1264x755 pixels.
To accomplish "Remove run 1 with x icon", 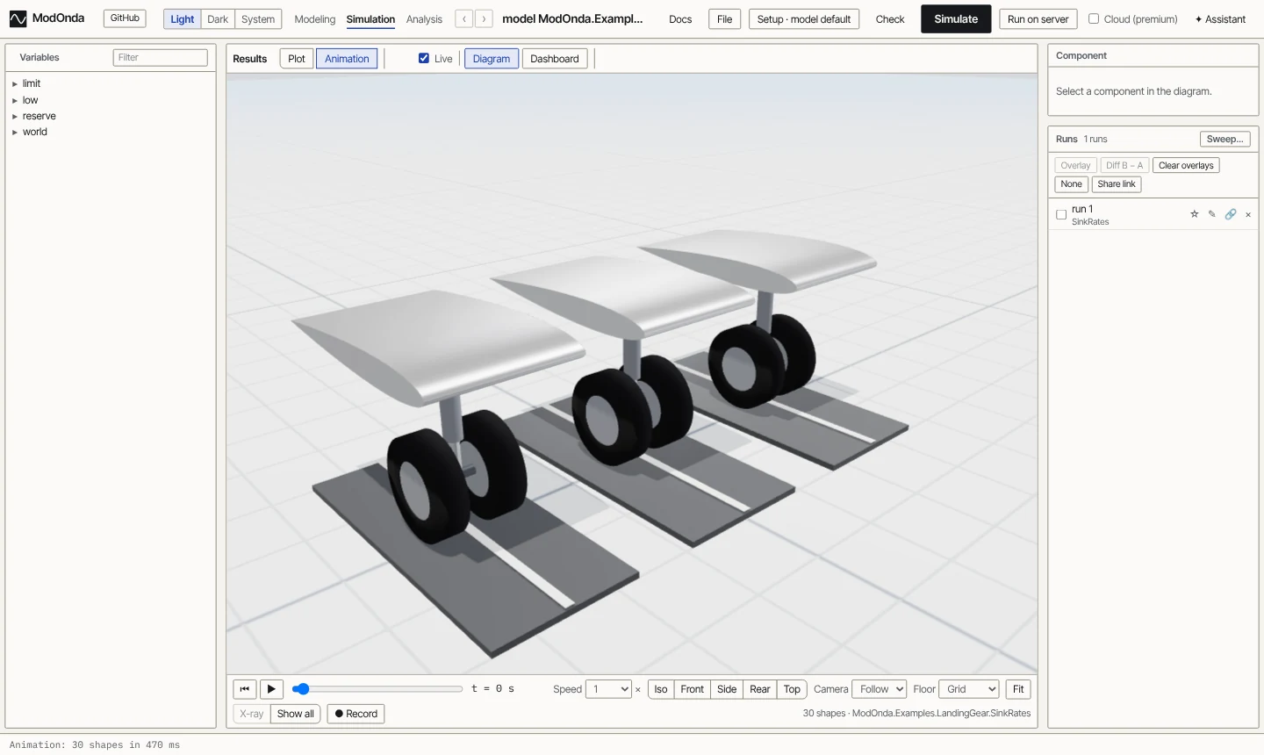I will [1248, 214].
